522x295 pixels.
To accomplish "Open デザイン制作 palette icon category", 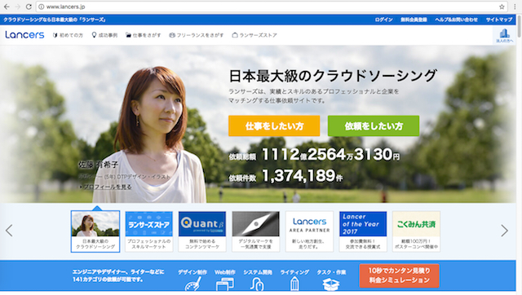I will click(192, 280).
